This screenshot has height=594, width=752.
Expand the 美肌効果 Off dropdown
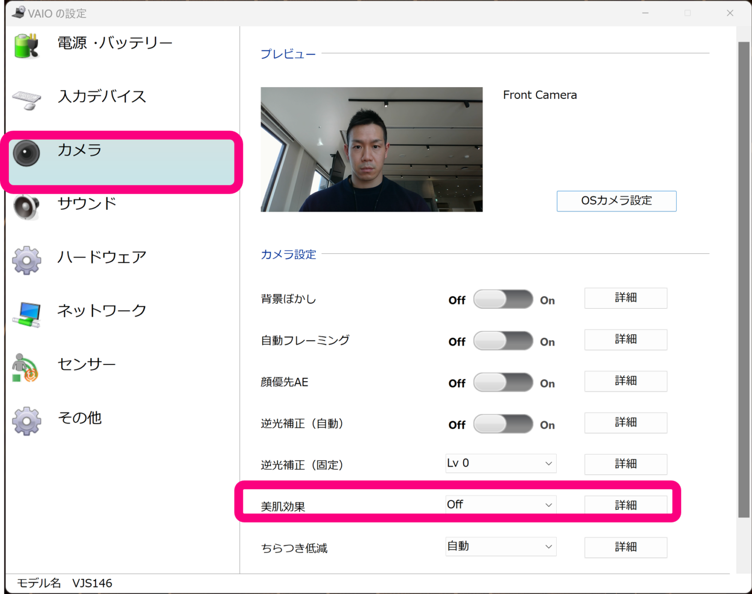[x=500, y=505]
